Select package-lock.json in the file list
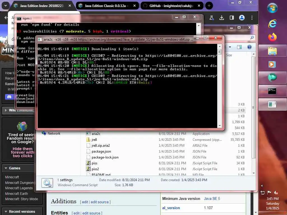 [x=105, y=157]
